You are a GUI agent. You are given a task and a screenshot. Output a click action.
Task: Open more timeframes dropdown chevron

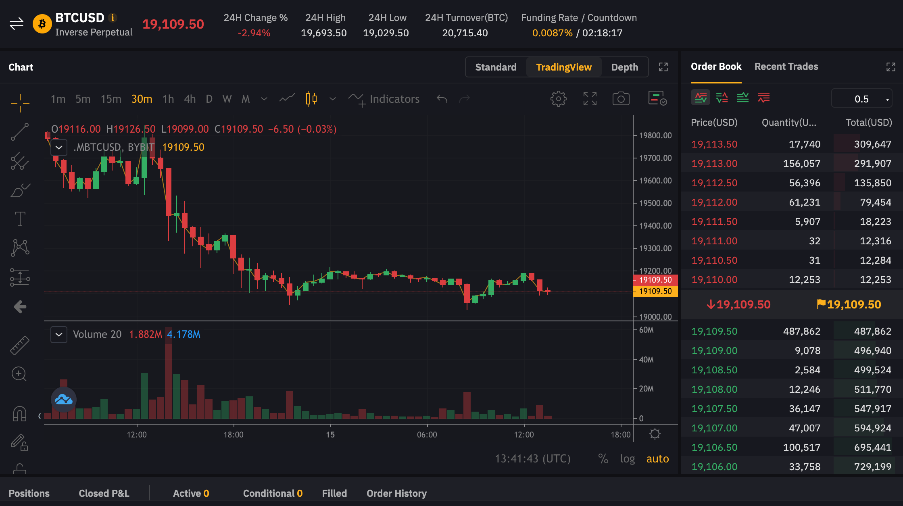pos(264,99)
